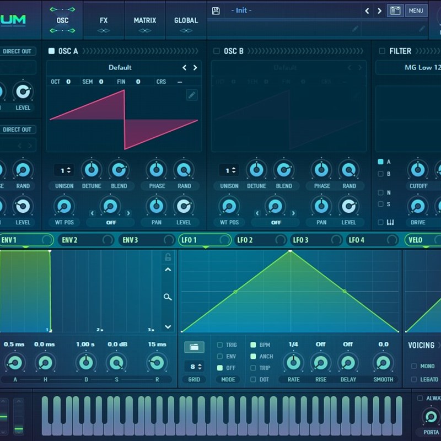The height and width of the screenshot is (441, 441).
Task: Click the pitch bend wheel slider
Action: 3,417
